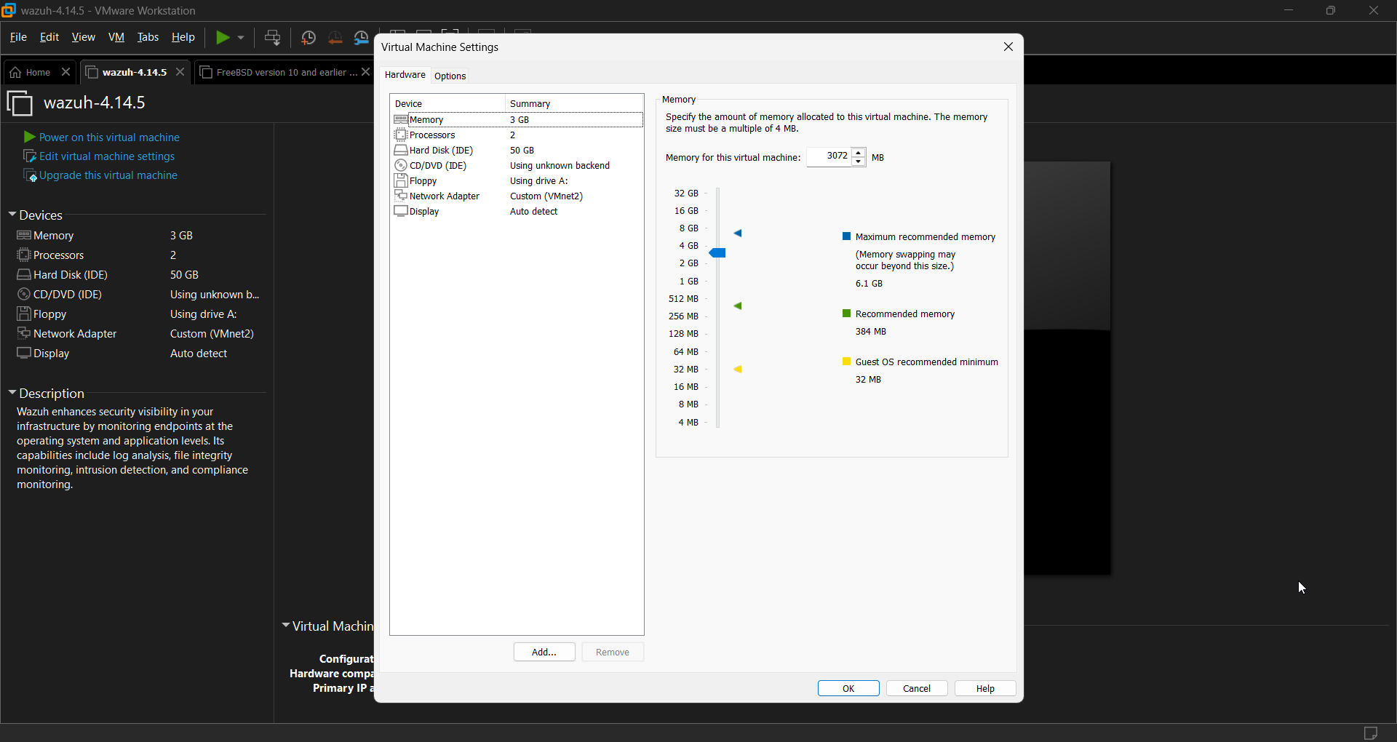Select Hard Disk (IDE) in the settings list

(x=517, y=151)
